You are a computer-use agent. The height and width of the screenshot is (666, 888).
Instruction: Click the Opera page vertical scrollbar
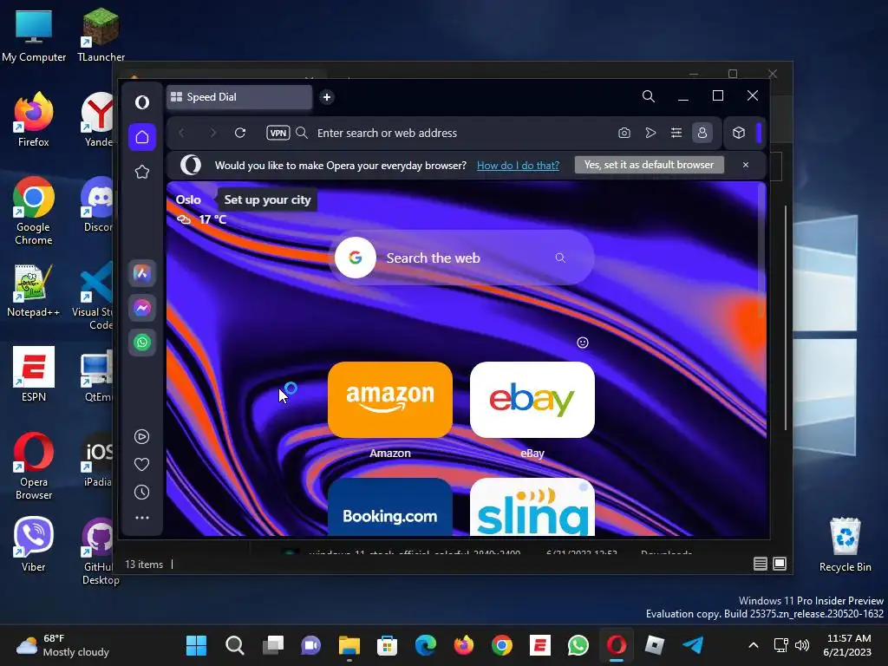(762, 252)
